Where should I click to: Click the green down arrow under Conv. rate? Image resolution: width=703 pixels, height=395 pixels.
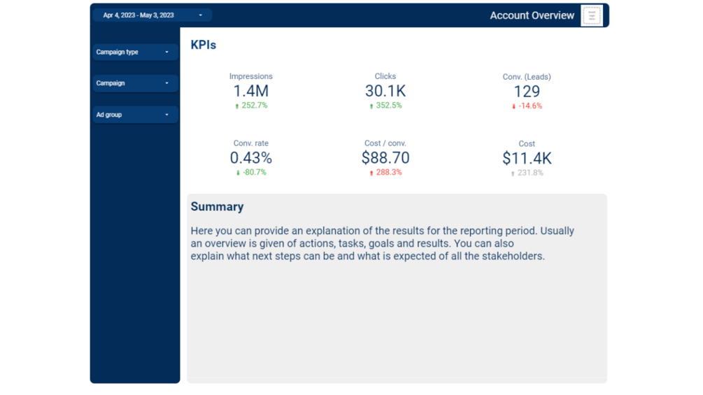(238, 173)
